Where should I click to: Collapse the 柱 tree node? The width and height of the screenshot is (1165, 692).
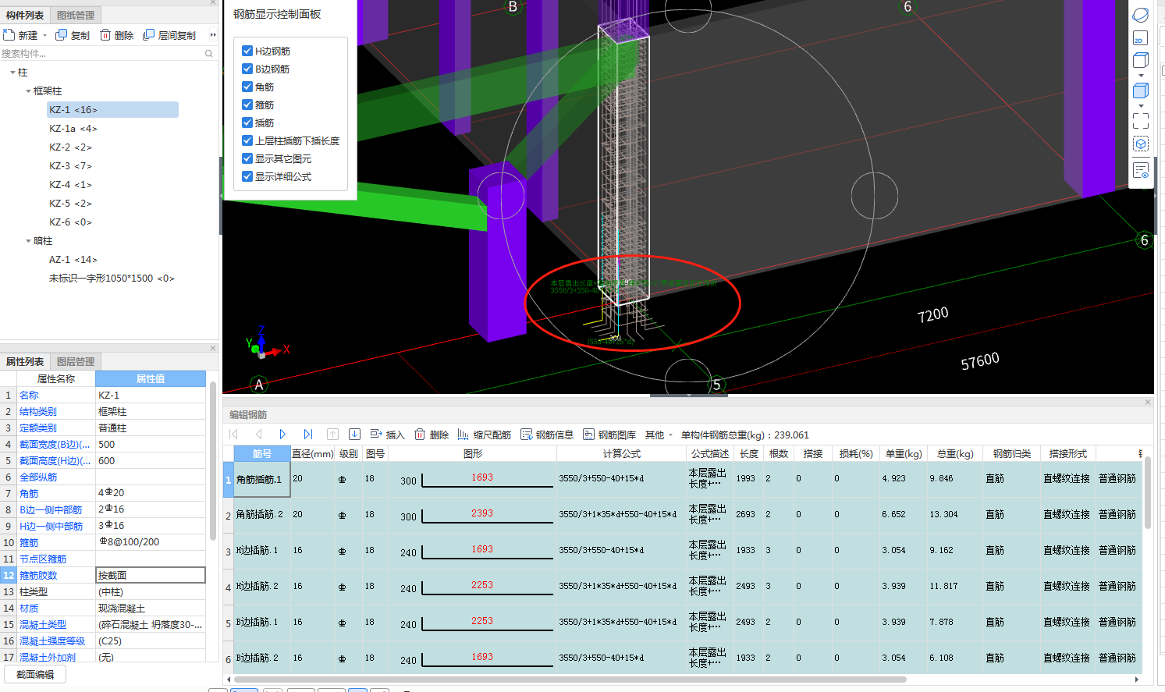pyautogui.click(x=12, y=73)
